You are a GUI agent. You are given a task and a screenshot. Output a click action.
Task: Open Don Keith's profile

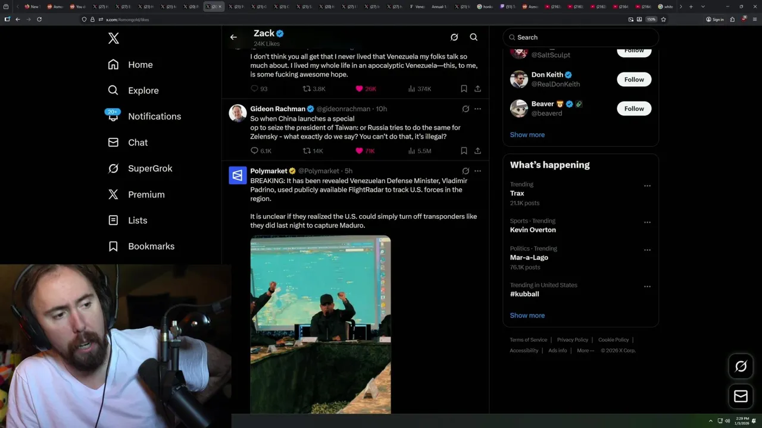(547, 75)
